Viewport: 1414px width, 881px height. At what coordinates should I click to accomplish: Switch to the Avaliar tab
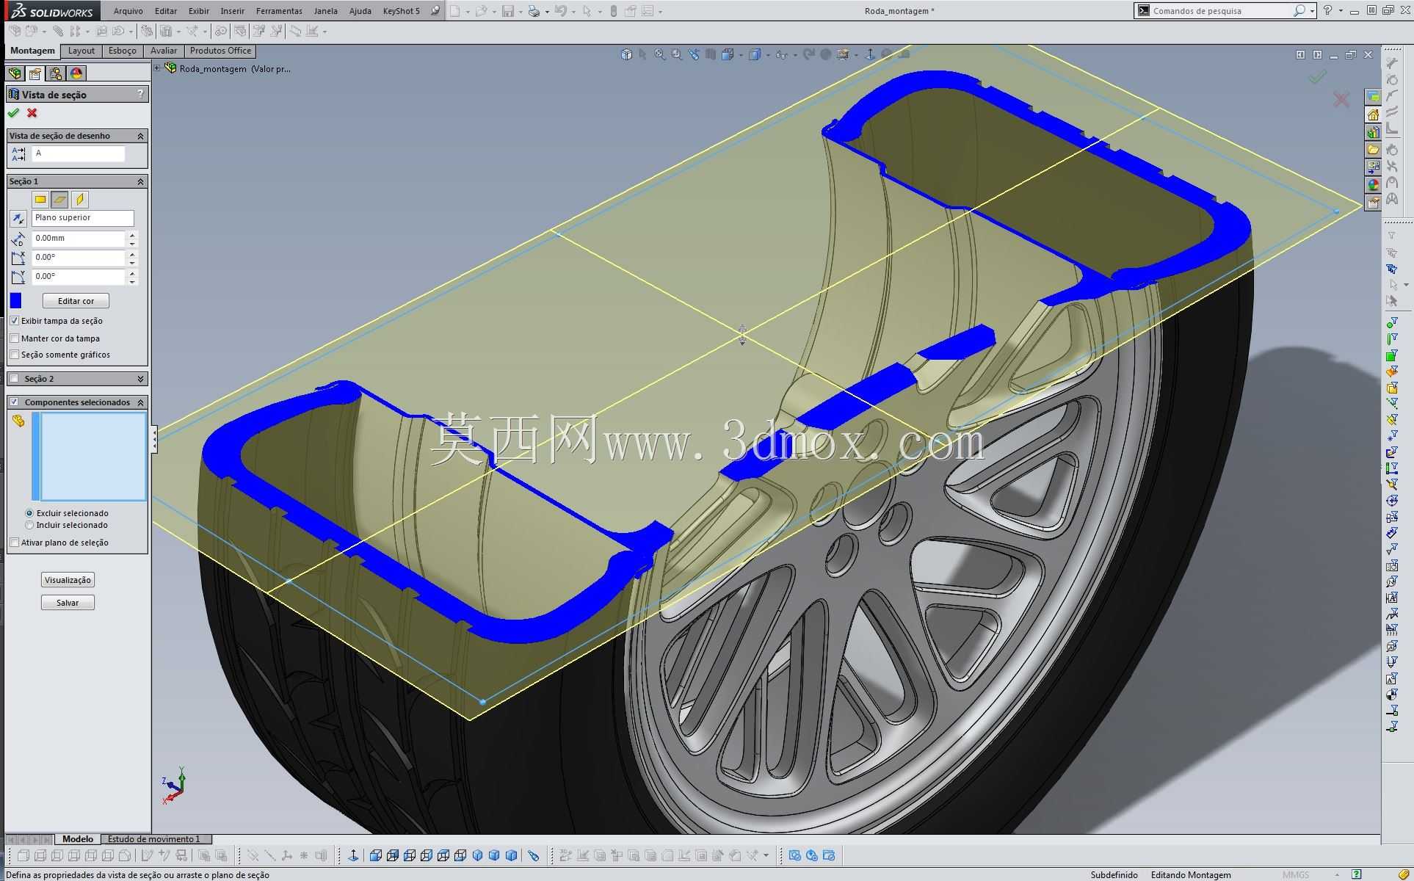(x=164, y=51)
